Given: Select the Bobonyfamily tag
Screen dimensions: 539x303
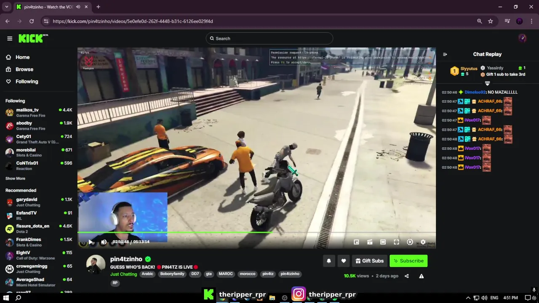Looking at the screenshot, I should pos(172,274).
